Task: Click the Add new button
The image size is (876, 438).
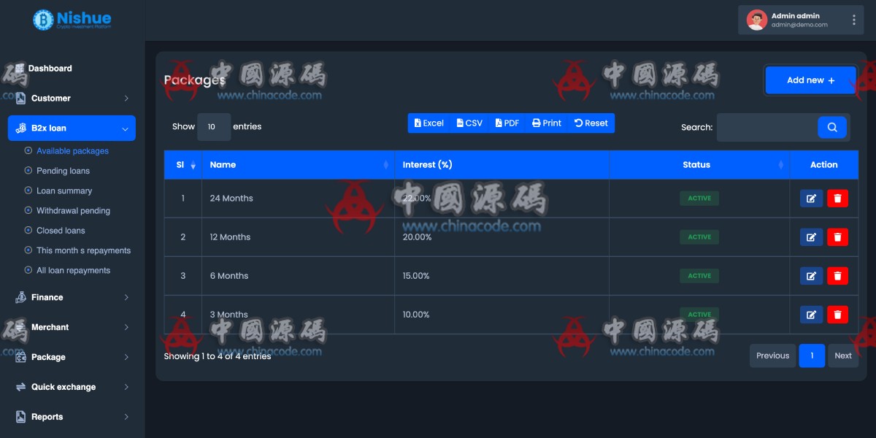Action: coord(810,80)
